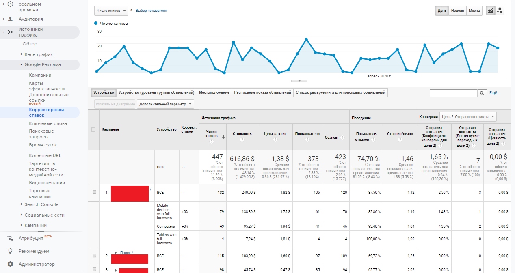This screenshot has height=273, width=515.
Task: Expand campaign row 2 Поиск arrow
Action: (116, 252)
